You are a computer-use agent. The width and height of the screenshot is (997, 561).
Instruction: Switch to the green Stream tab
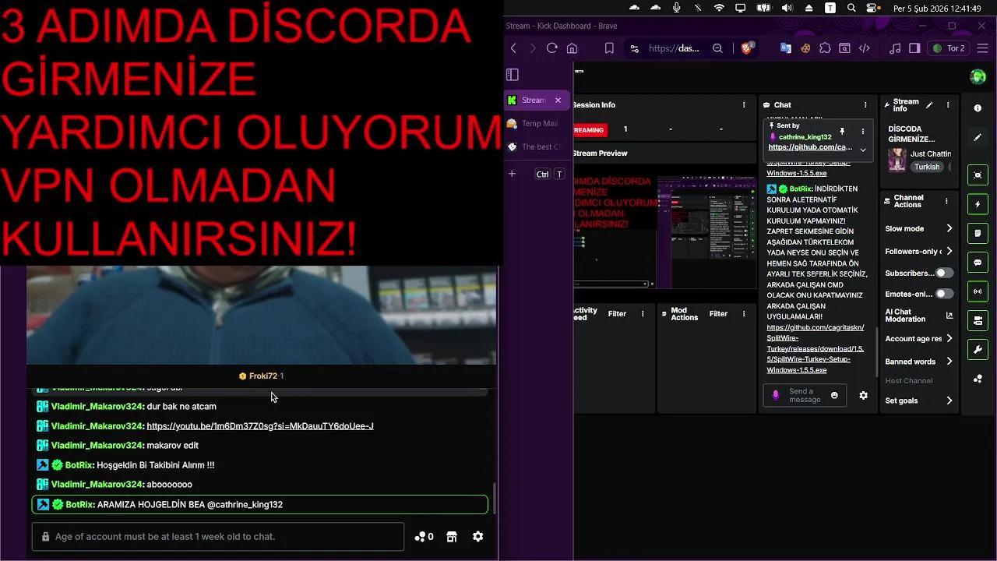(x=532, y=100)
